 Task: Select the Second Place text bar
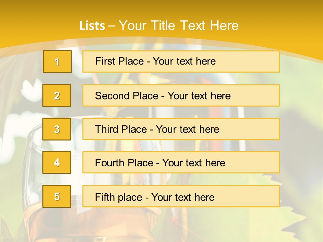click(x=181, y=96)
